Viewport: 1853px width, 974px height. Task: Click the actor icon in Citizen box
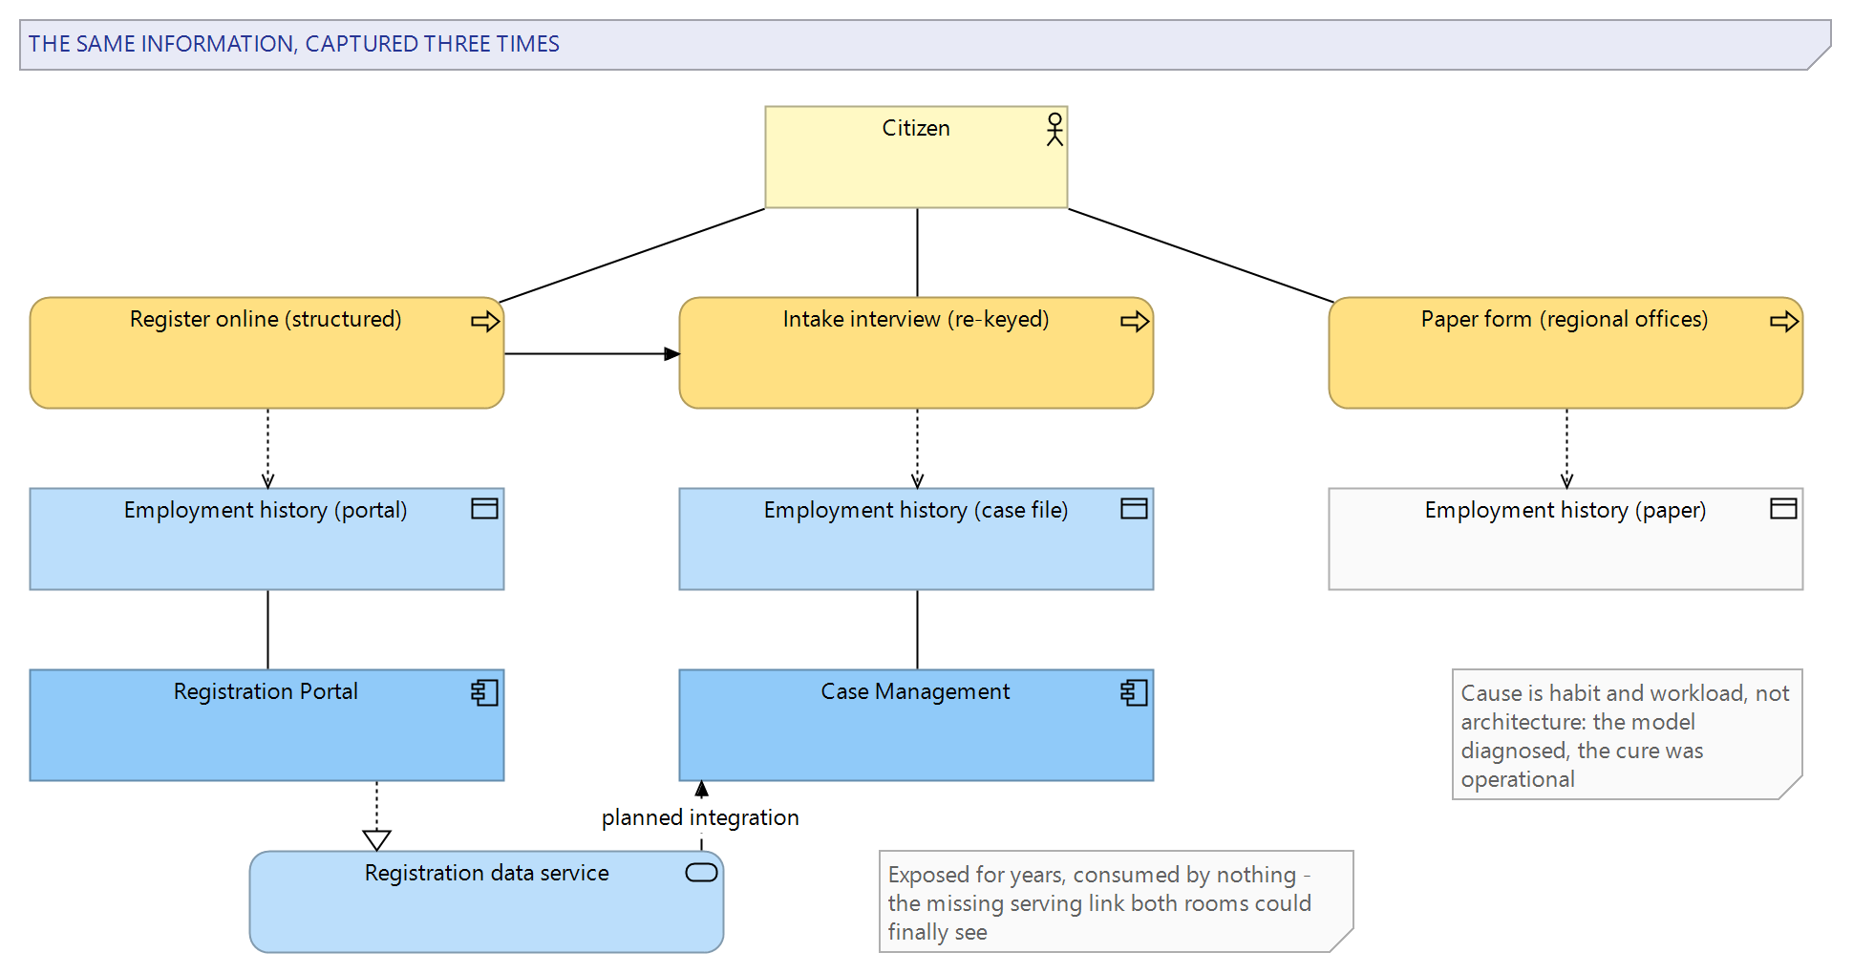pos(1054,130)
